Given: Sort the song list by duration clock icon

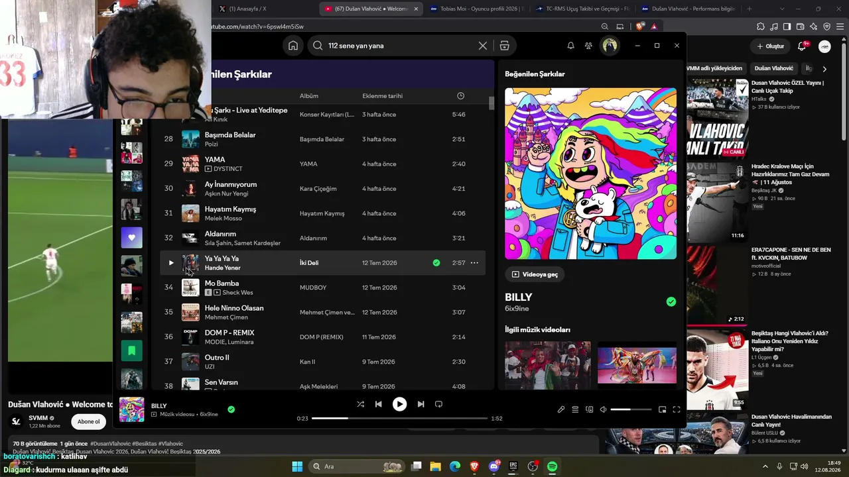Looking at the screenshot, I should [461, 96].
